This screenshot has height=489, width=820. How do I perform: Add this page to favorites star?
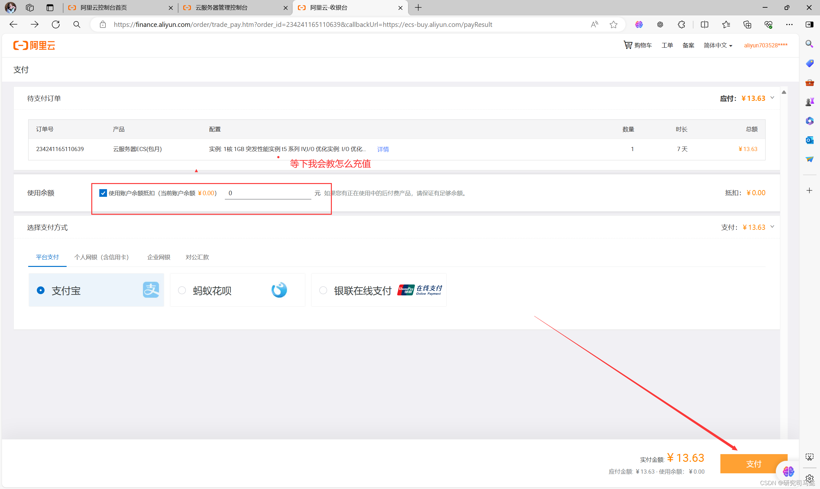click(614, 24)
